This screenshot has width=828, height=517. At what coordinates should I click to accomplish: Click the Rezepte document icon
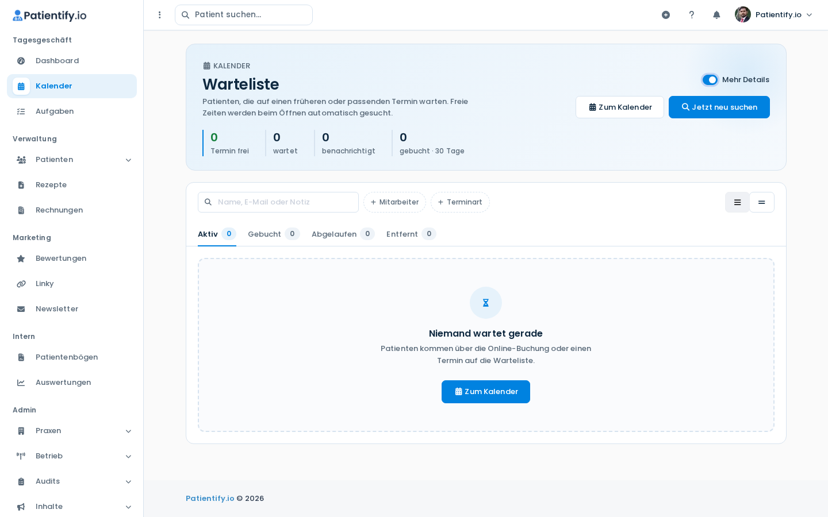pyautogui.click(x=21, y=185)
